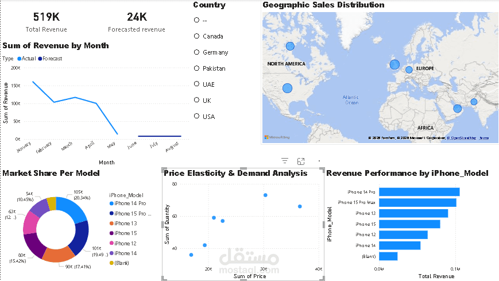499x281 pixels.
Task: Click the Sum of Revenue by Month title
Action: [x=56, y=45]
